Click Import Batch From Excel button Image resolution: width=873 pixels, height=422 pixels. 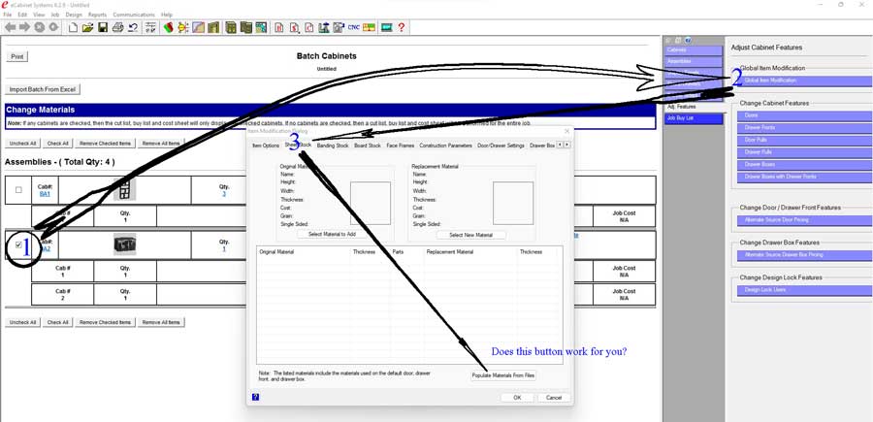[x=43, y=89]
